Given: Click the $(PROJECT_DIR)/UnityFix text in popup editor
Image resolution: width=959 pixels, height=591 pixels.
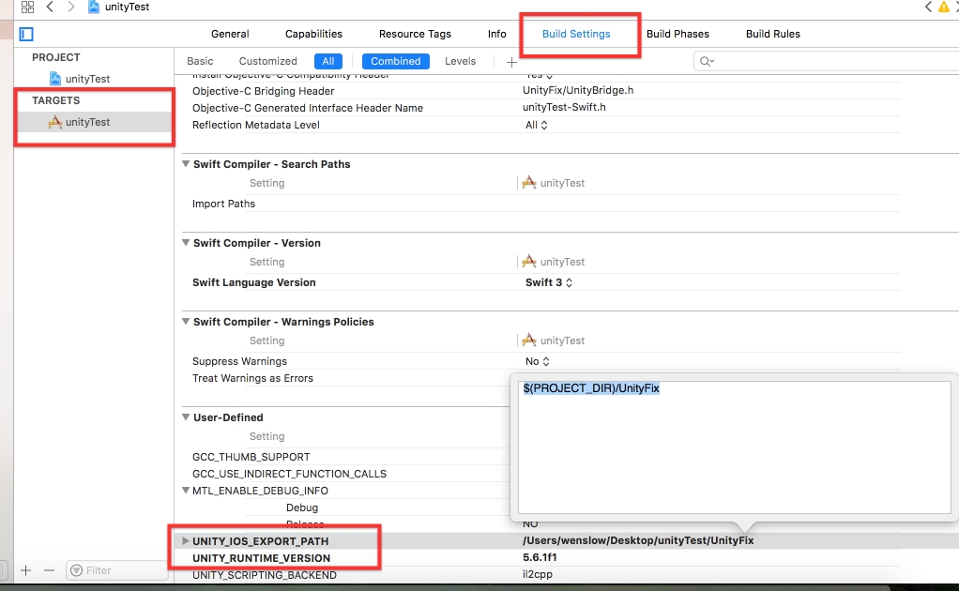Looking at the screenshot, I should pyautogui.click(x=591, y=388).
